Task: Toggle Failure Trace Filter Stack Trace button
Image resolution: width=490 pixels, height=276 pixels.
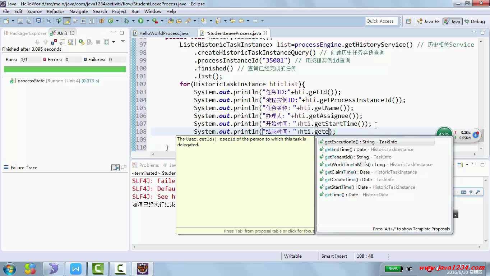Action: point(115,167)
